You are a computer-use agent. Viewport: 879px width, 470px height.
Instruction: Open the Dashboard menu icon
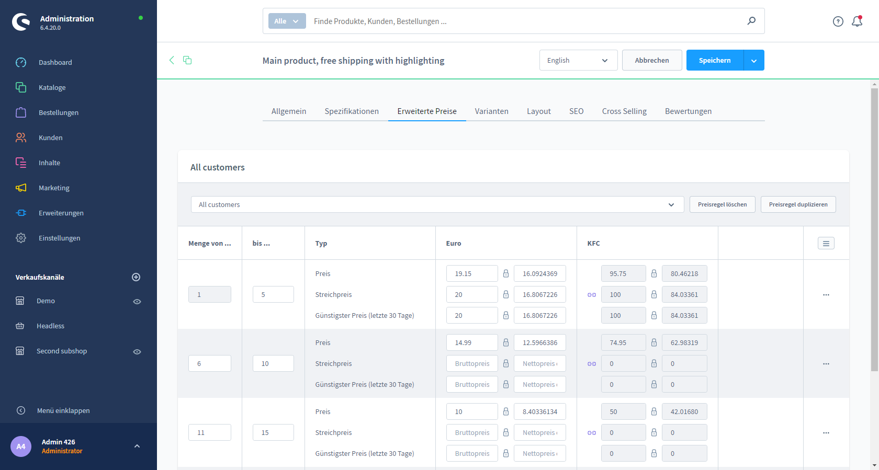pyautogui.click(x=21, y=62)
